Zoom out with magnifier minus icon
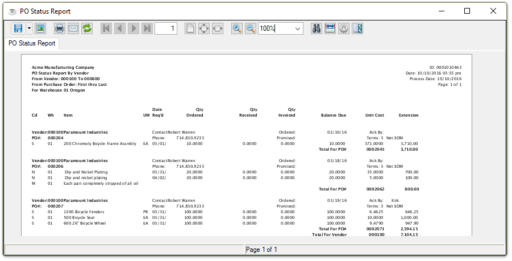 pyautogui.click(x=251, y=28)
